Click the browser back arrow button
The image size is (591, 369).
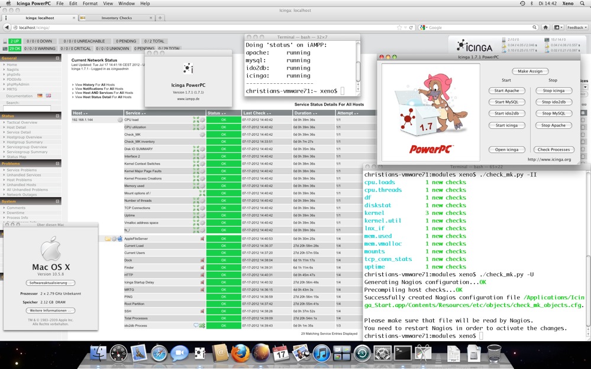pos(7,28)
